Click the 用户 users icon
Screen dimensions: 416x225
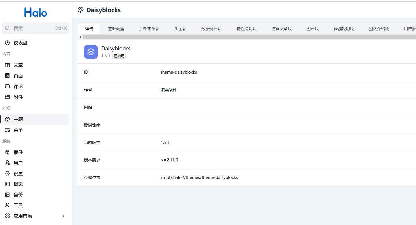[x=7, y=163]
